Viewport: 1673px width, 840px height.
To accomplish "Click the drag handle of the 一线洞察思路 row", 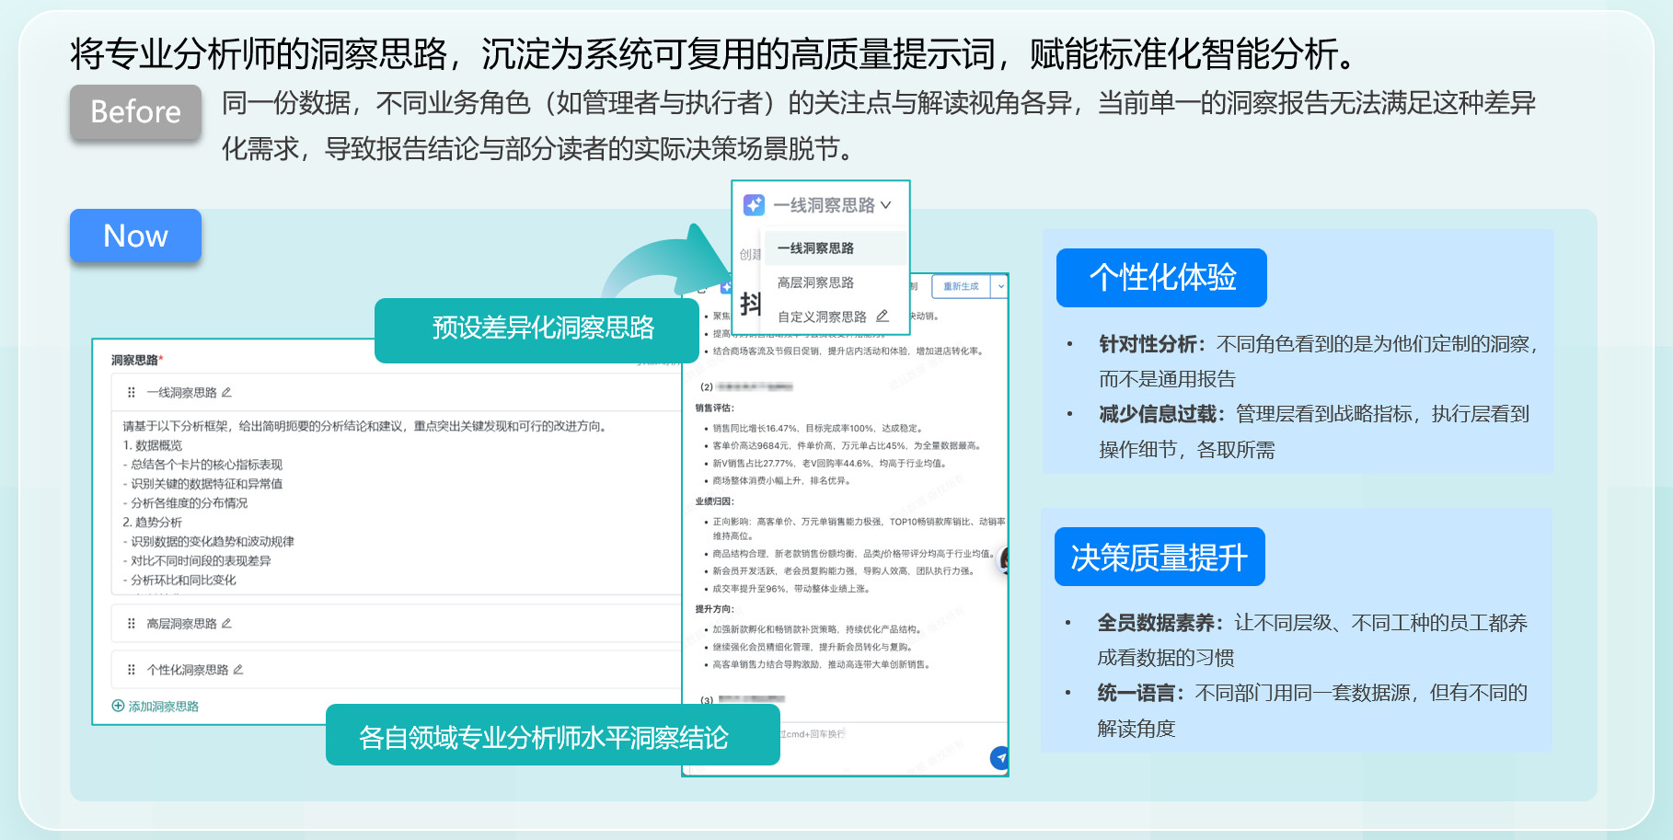I will pyautogui.click(x=132, y=393).
